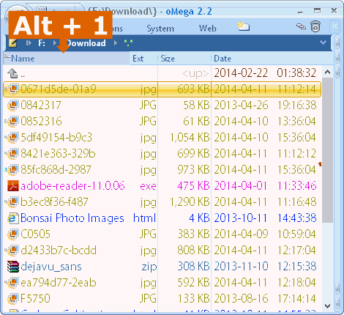The image size is (344, 315).
Task: Click image icon of 0671d5de-01a9
Action: [x=13, y=89]
